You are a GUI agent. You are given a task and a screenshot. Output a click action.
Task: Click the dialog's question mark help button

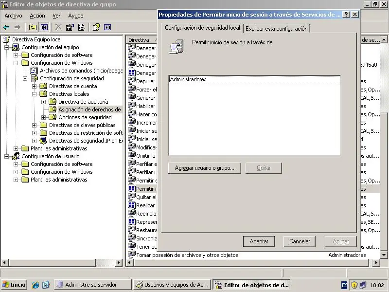[x=346, y=15]
